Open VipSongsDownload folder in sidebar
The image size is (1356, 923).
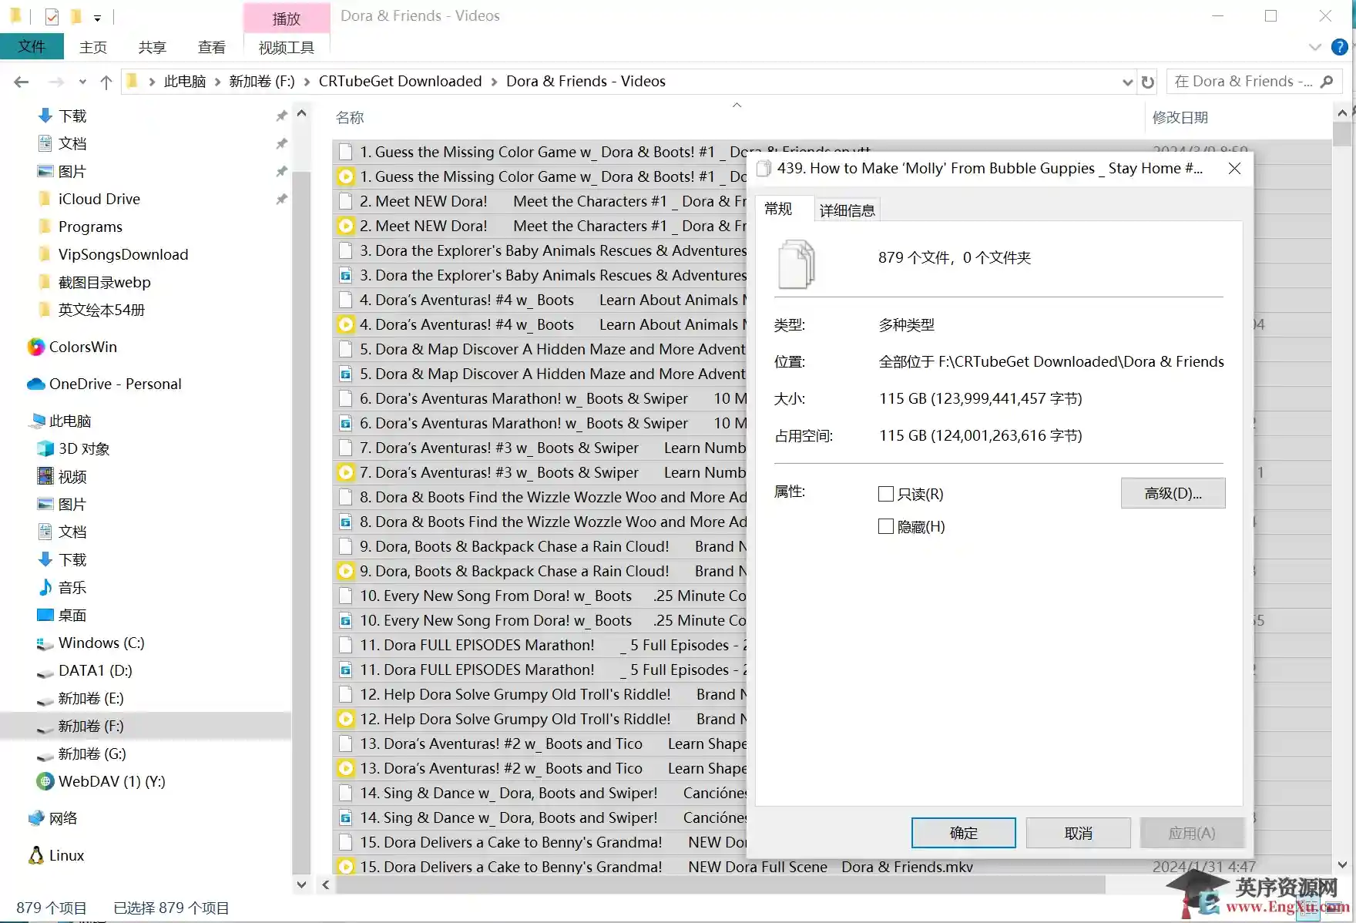123,254
